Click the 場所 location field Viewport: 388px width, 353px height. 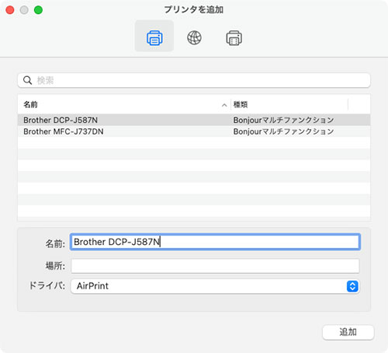(215, 266)
